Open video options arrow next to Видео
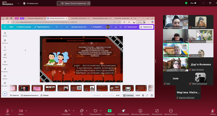217x116 pixels. [26, 111]
